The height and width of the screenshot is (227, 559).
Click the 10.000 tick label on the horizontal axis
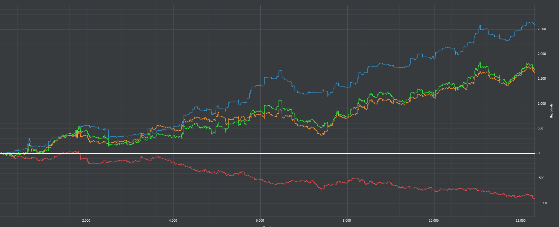[x=434, y=221]
